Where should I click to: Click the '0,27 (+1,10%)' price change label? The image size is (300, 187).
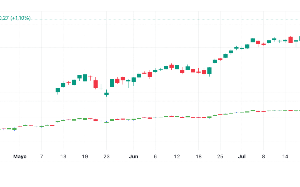pyautogui.click(x=15, y=18)
